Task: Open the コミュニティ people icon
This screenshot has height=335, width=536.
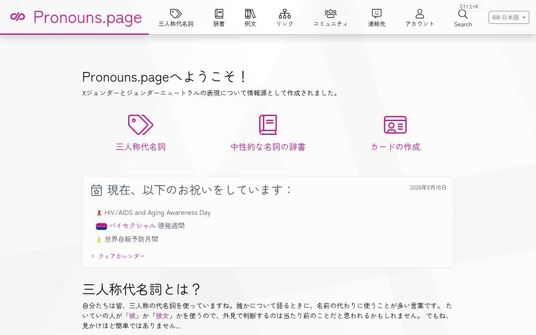Action: coord(331,13)
